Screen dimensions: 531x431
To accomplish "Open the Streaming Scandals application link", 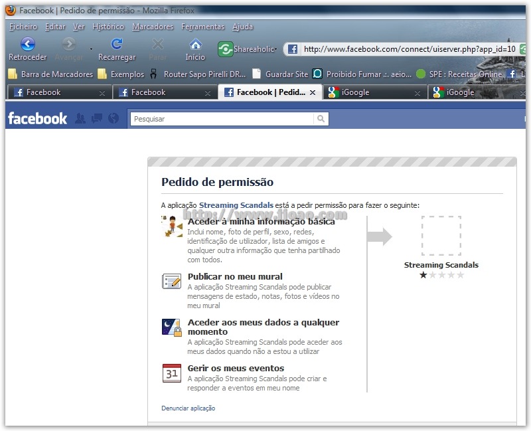I will tap(236, 205).
